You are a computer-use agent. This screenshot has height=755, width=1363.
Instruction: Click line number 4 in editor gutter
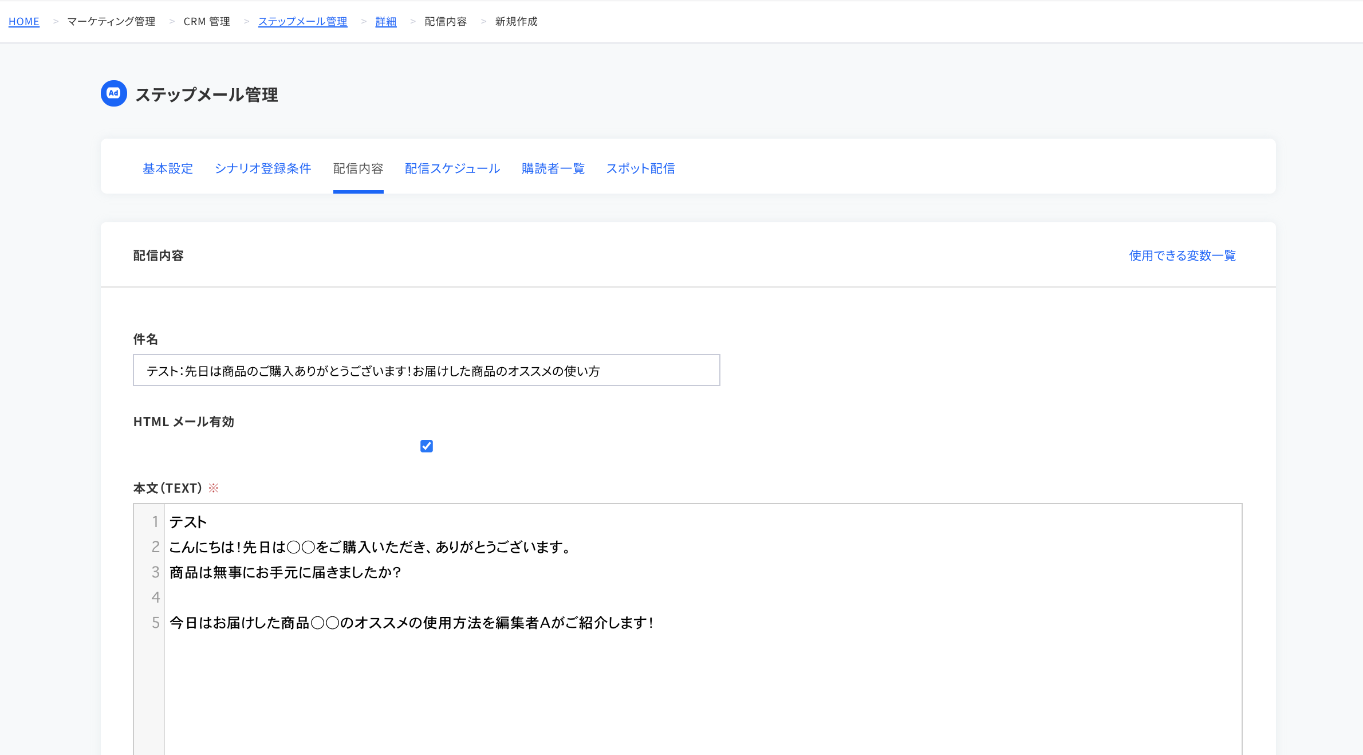tap(155, 597)
